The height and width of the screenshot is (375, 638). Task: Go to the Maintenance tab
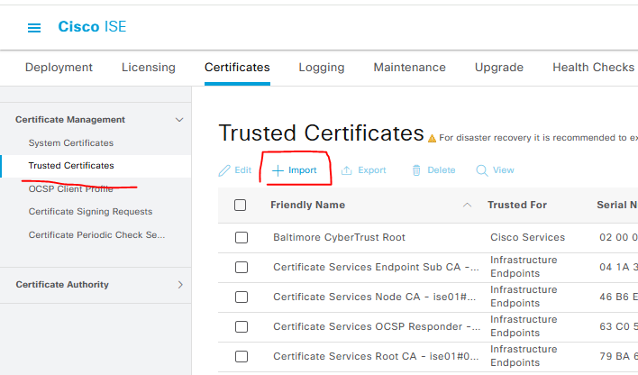pos(410,68)
